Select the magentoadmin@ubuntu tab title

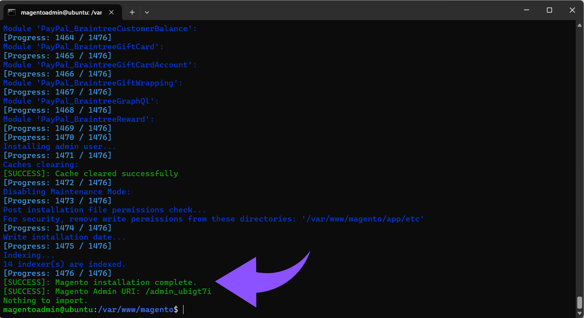tap(61, 12)
